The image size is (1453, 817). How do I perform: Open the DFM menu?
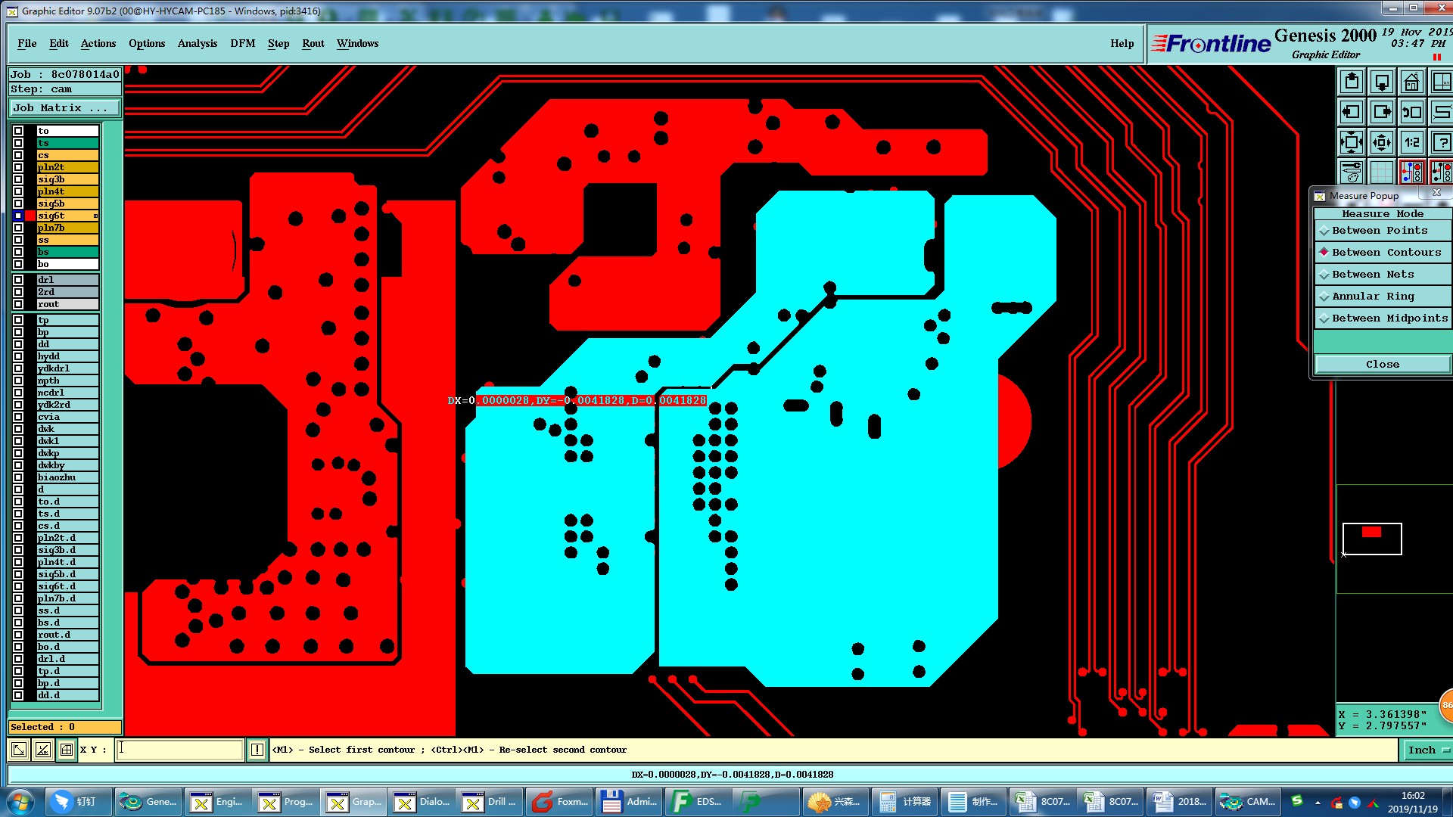[242, 43]
